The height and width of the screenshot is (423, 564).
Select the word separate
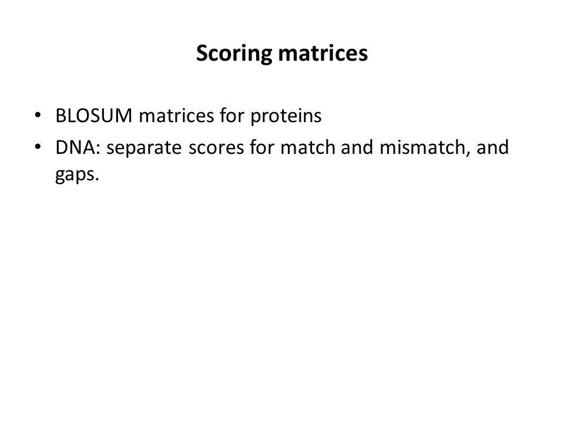145,149
